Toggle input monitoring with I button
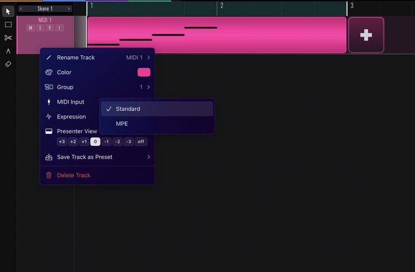 click(x=59, y=28)
